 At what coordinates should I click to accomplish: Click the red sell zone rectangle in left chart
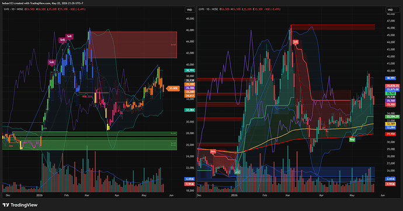(133, 45)
